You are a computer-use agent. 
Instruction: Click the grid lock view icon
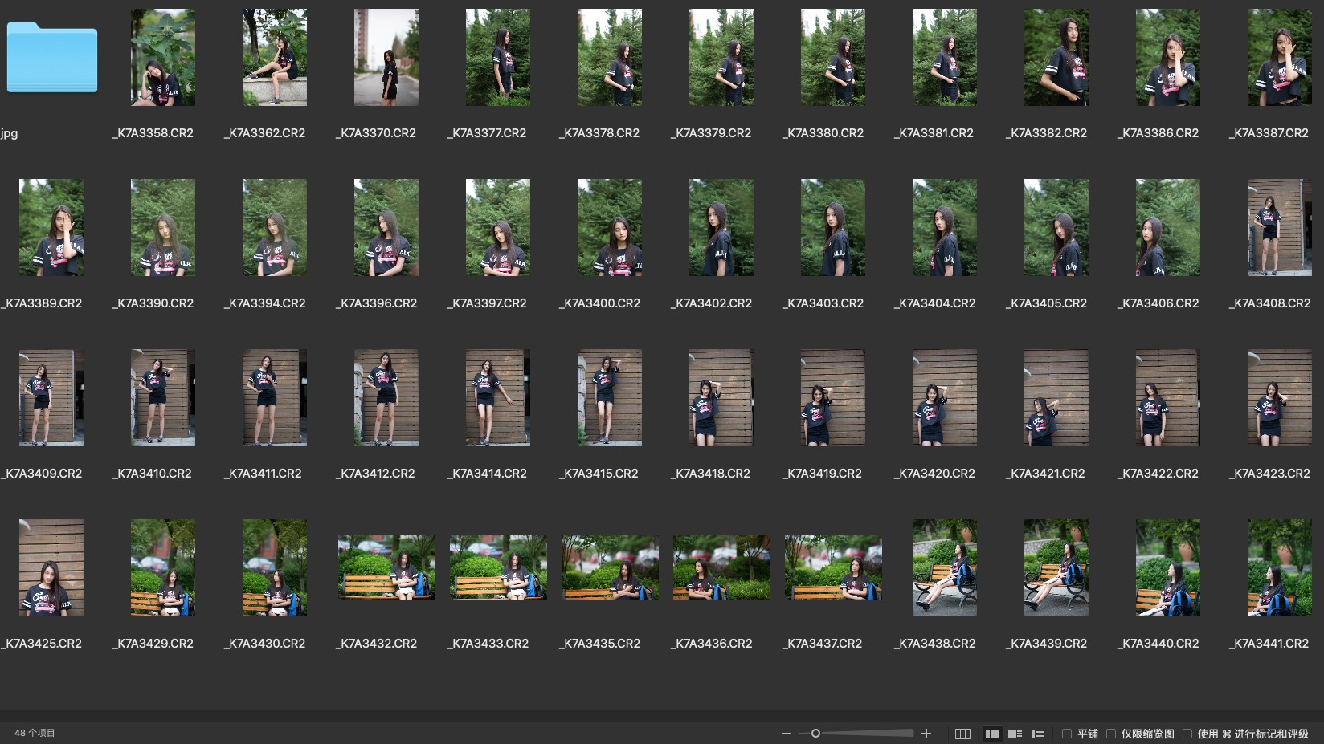click(962, 734)
